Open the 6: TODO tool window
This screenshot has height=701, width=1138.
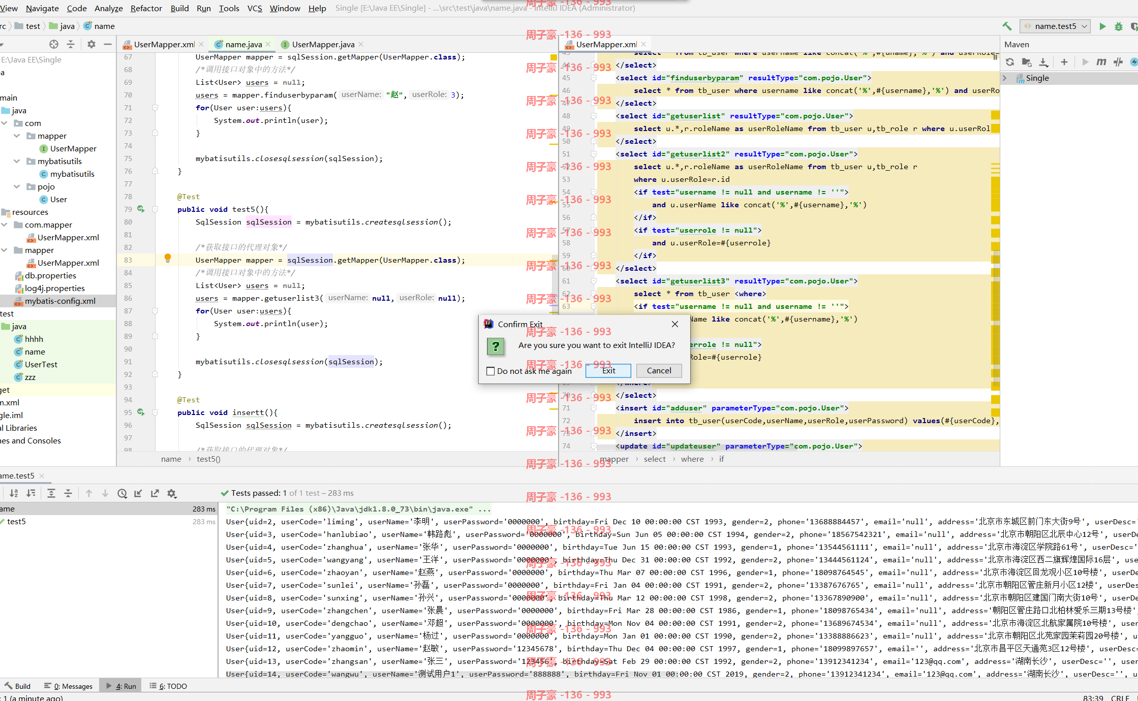pyautogui.click(x=168, y=686)
